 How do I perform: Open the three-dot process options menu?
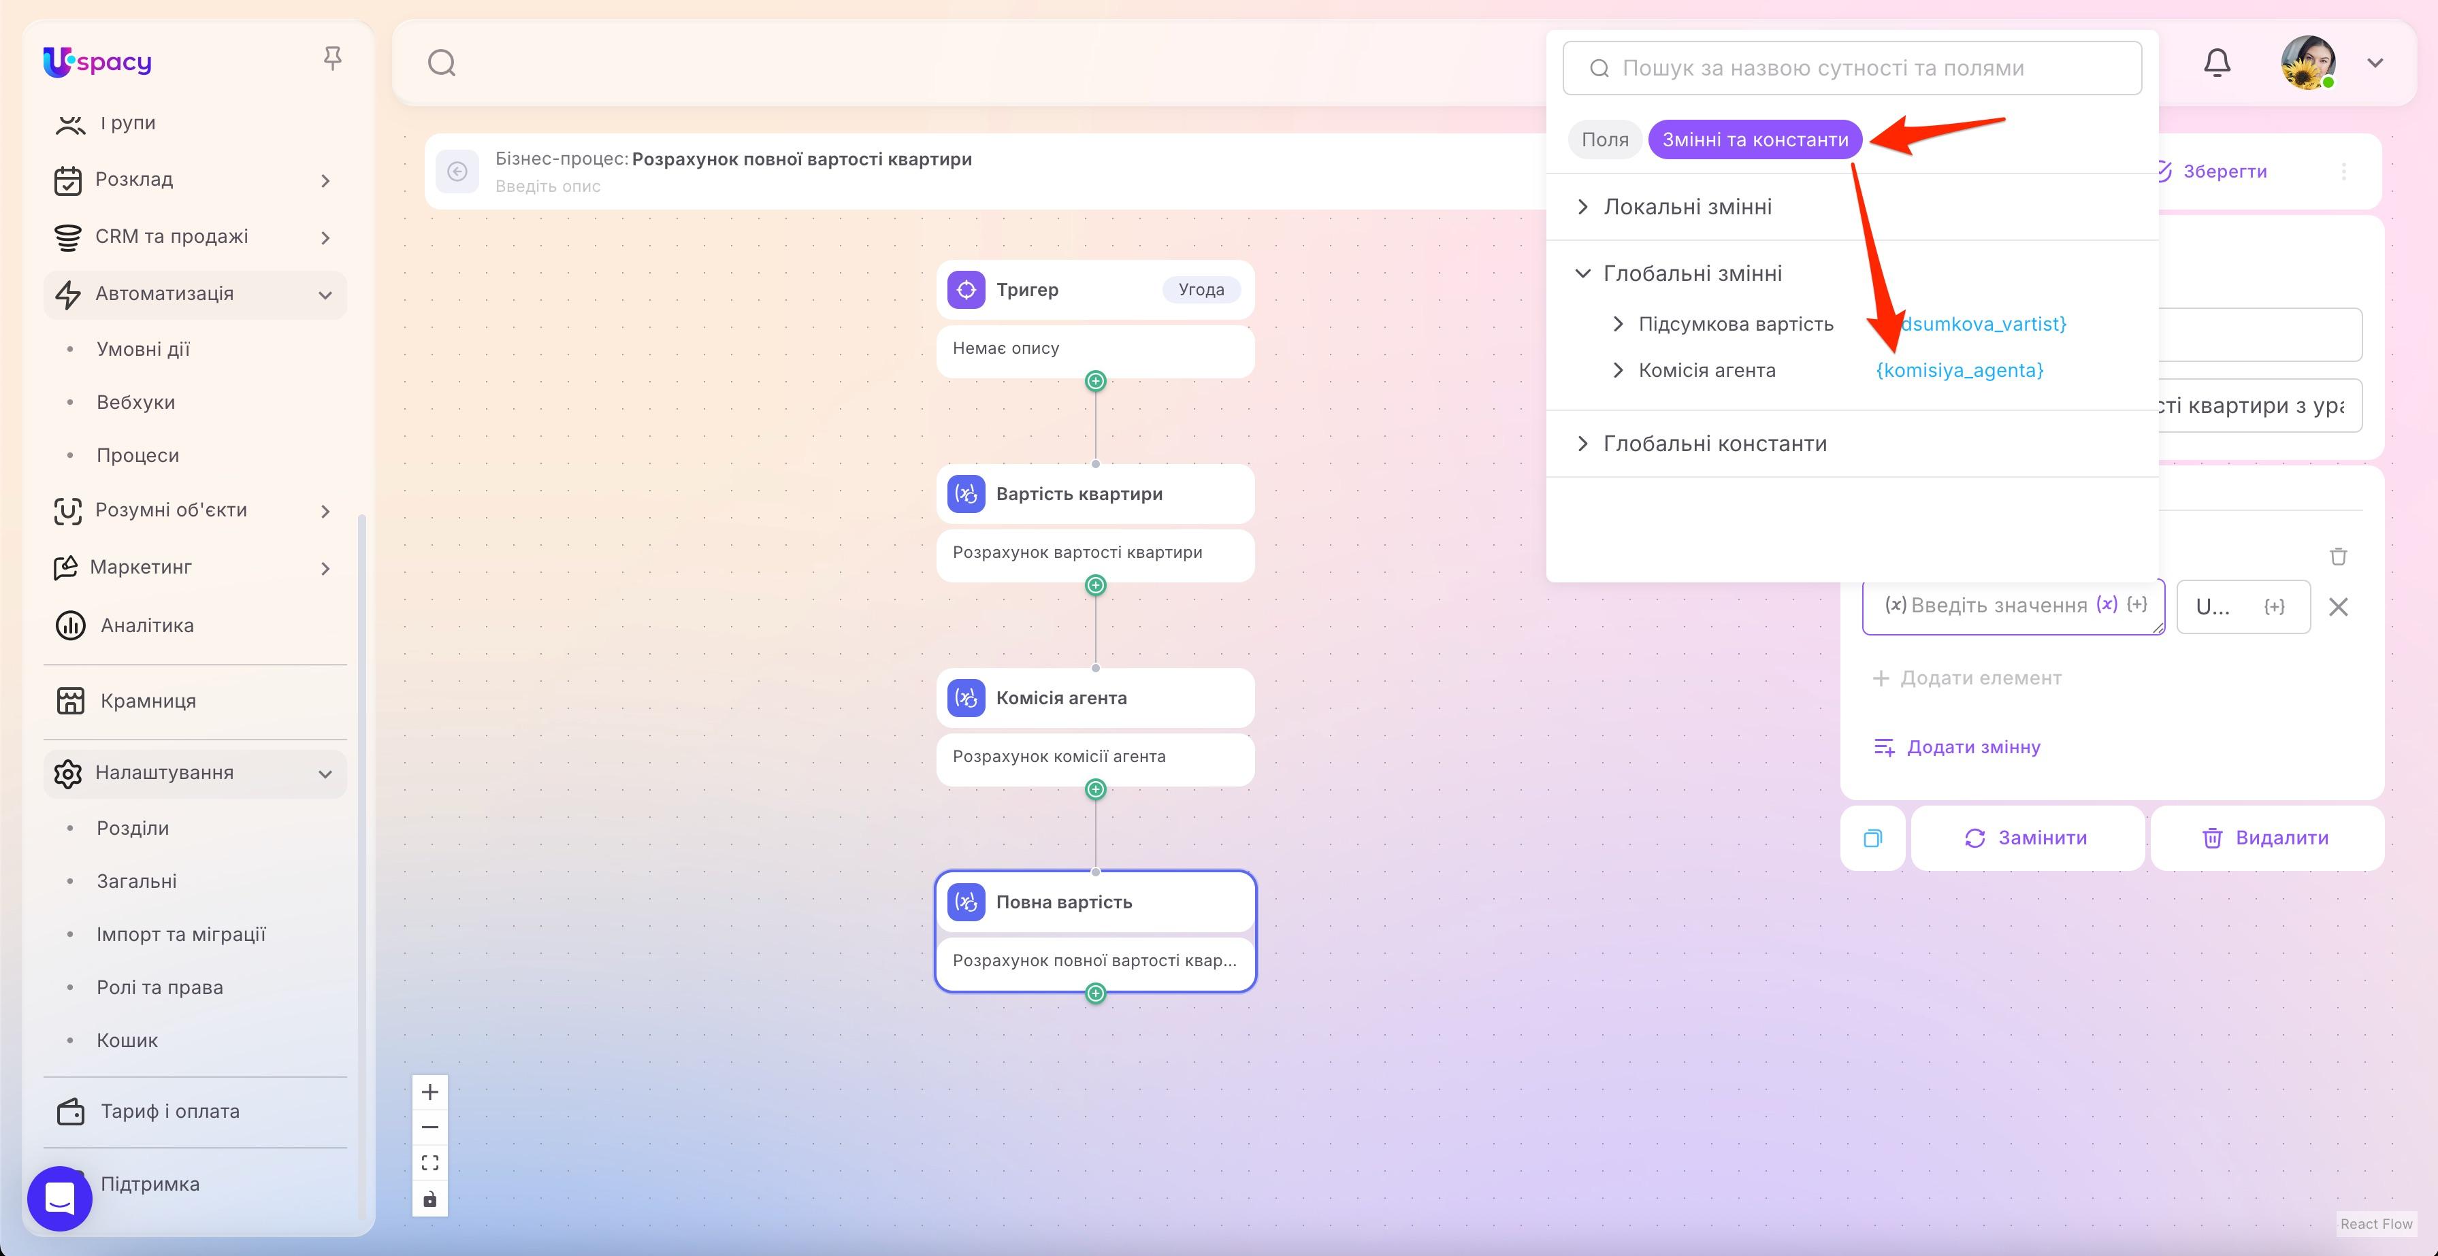coord(2344,171)
